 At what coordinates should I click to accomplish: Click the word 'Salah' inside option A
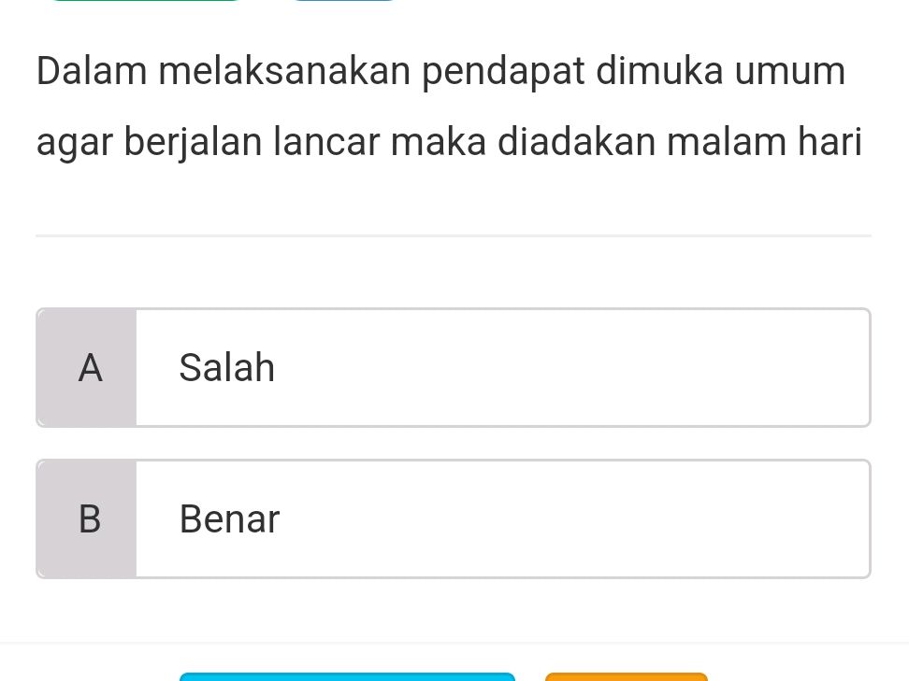[226, 367]
